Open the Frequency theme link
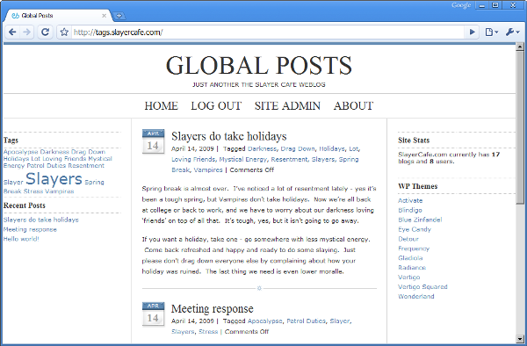This screenshot has width=527, height=346. tap(414, 249)
